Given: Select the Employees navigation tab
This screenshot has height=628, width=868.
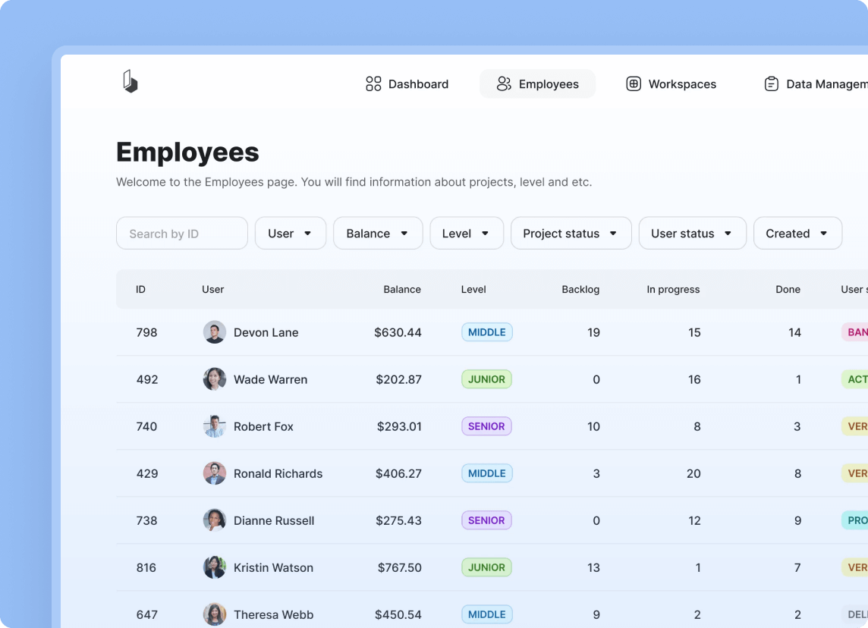Looking at the screenshot, I should click(537, 84).
